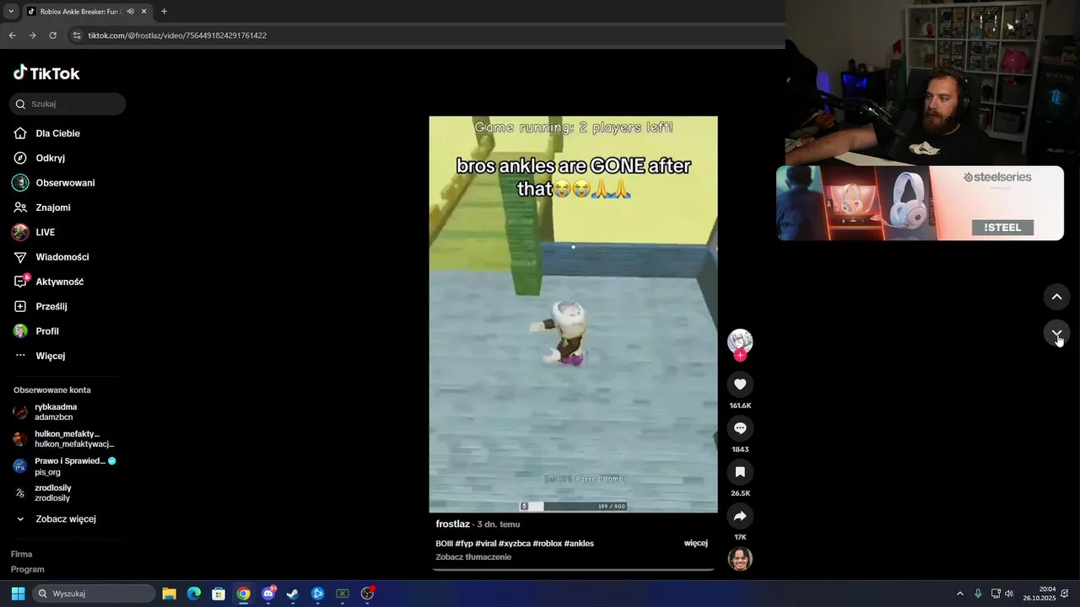Click the #viral hashtag
Screen dimensions: 1080x607
pyautogui.click(x=485, y=544)
